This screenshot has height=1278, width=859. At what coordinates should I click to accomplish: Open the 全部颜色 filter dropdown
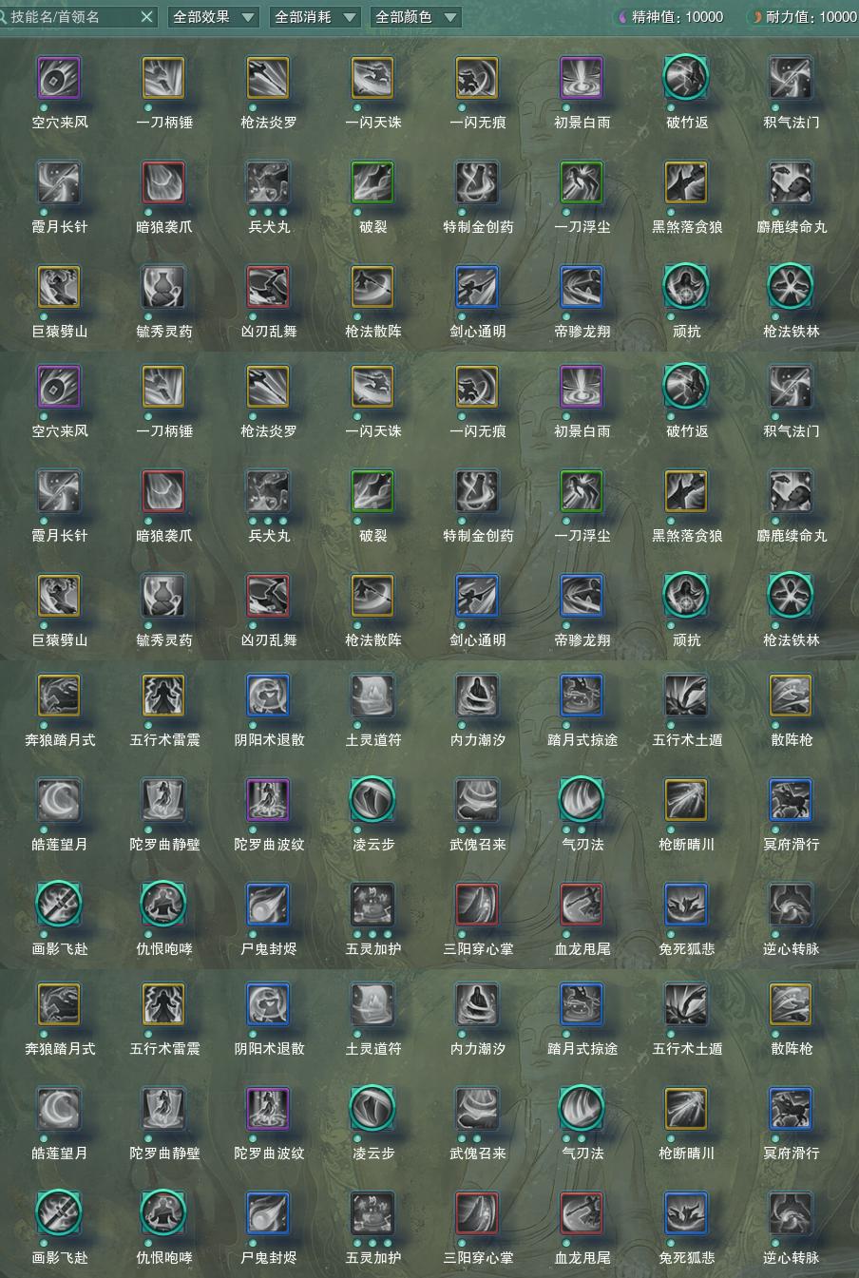click(x=416, y=17)
